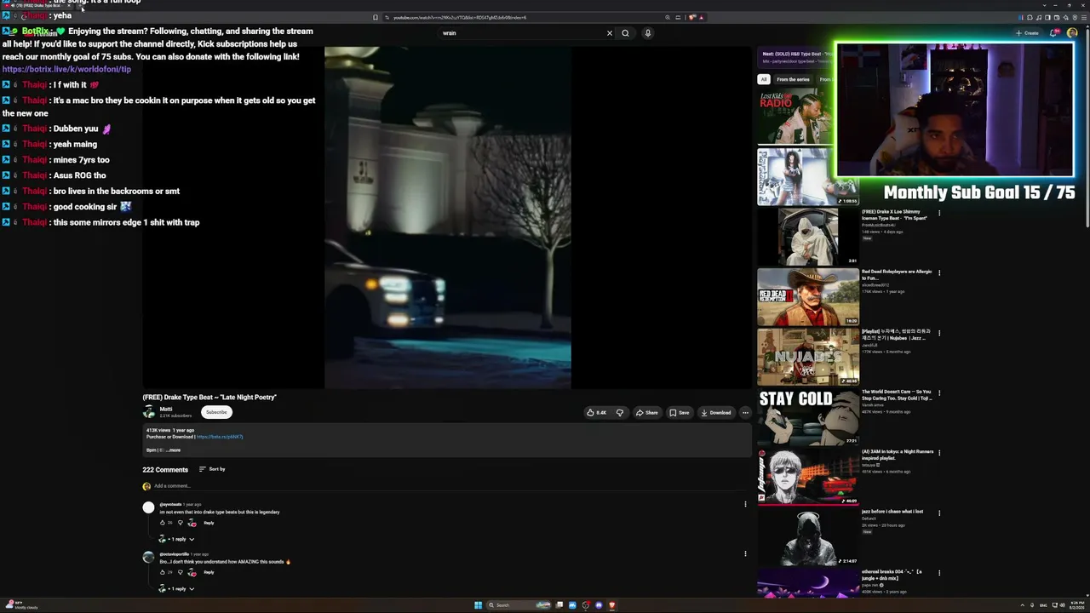Select the 'From the series' filter chip
This screenshot has height=613, width=1090.
793,79
